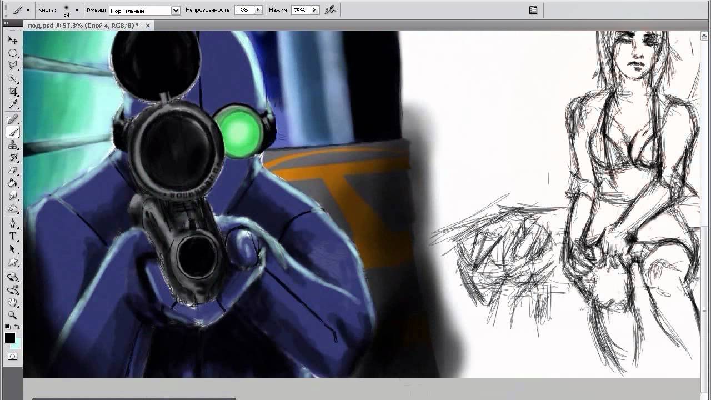
Task: Select the Smudge tool
Action: tap(13, 196)
